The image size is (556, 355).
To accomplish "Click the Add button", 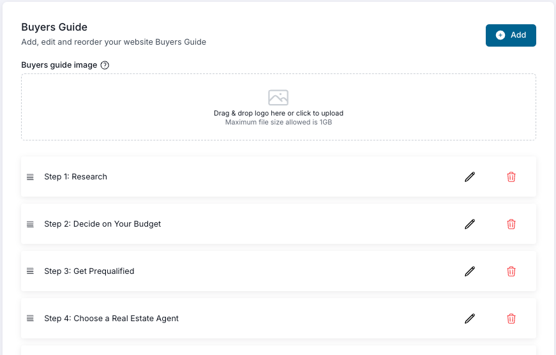I will point(511,35).
